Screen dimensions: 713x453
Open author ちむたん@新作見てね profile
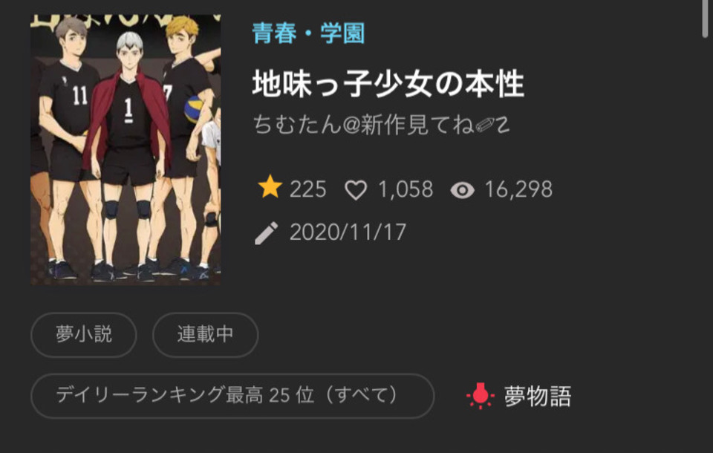(381, 125)
